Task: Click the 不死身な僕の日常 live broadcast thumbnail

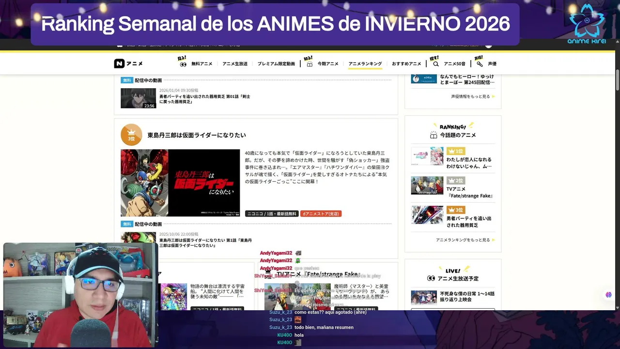Action: click(424, 298)
